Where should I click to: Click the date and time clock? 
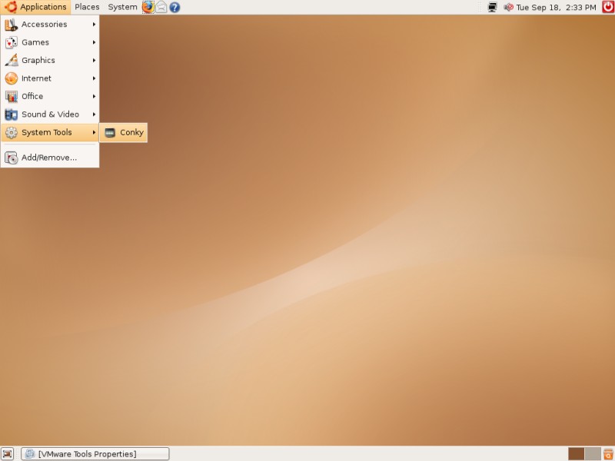[556, 7]
